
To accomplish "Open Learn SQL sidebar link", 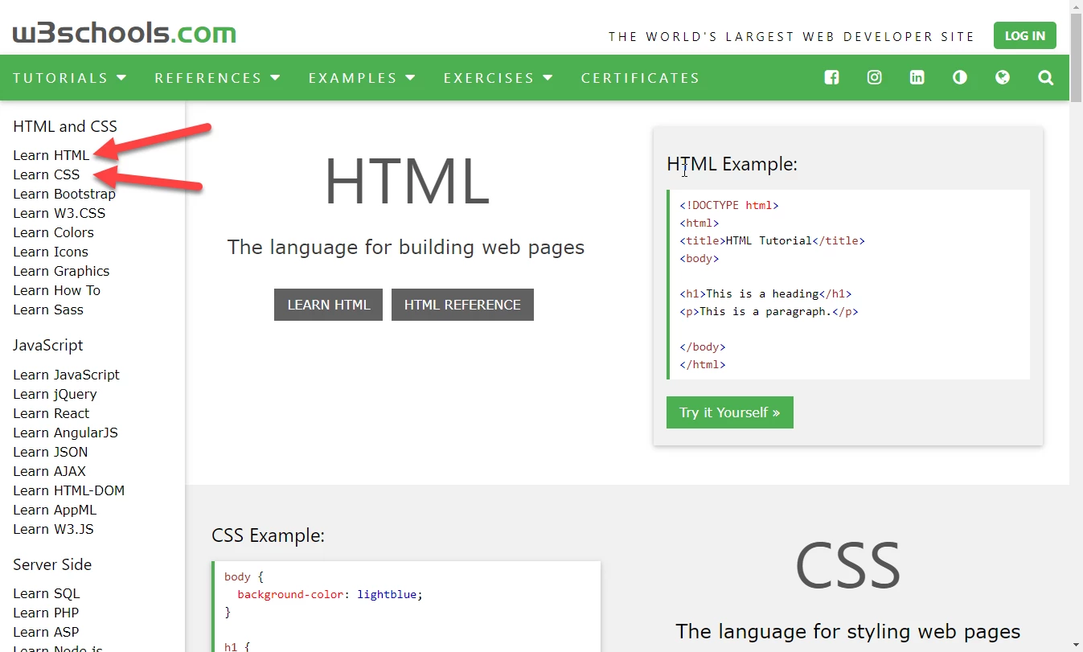I will coord(47,593).
